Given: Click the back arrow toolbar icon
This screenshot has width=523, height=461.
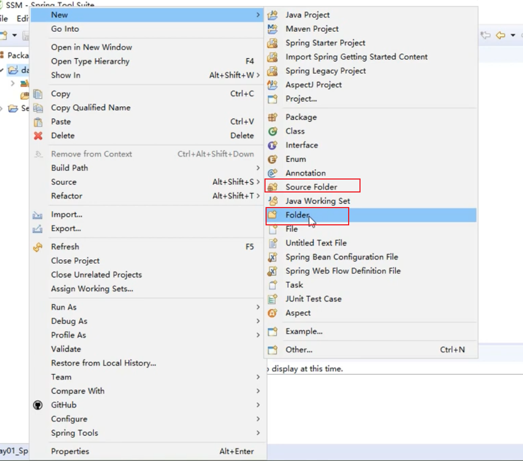Looking at the screenshot, I should [500, 35].
